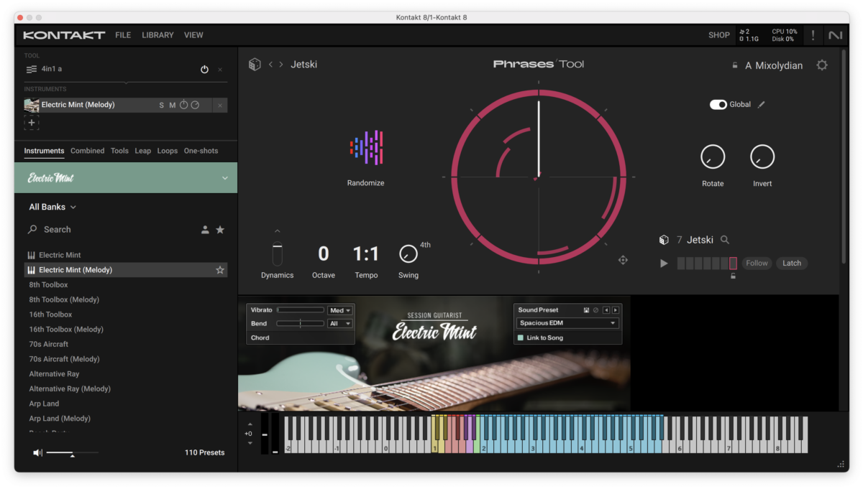The width and height of the screenshot is (863, 489).
Task: Click the exclamation alert icon in header
Action: (x=813, y=35)
